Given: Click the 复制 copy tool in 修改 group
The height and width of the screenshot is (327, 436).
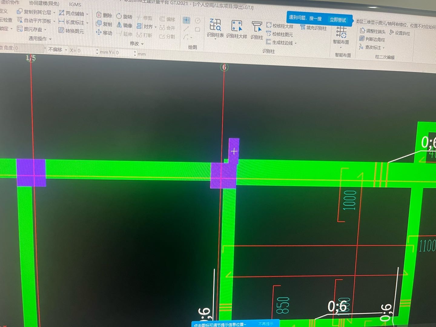Looking at the screenshot, I should (x=104, y=24).
